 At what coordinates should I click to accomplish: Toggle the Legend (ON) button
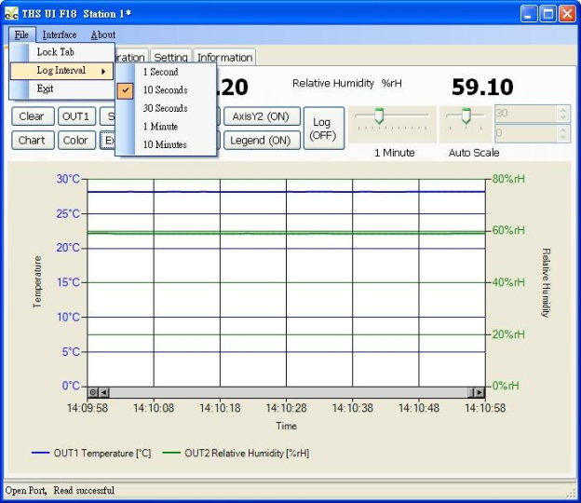coord(261,141)
